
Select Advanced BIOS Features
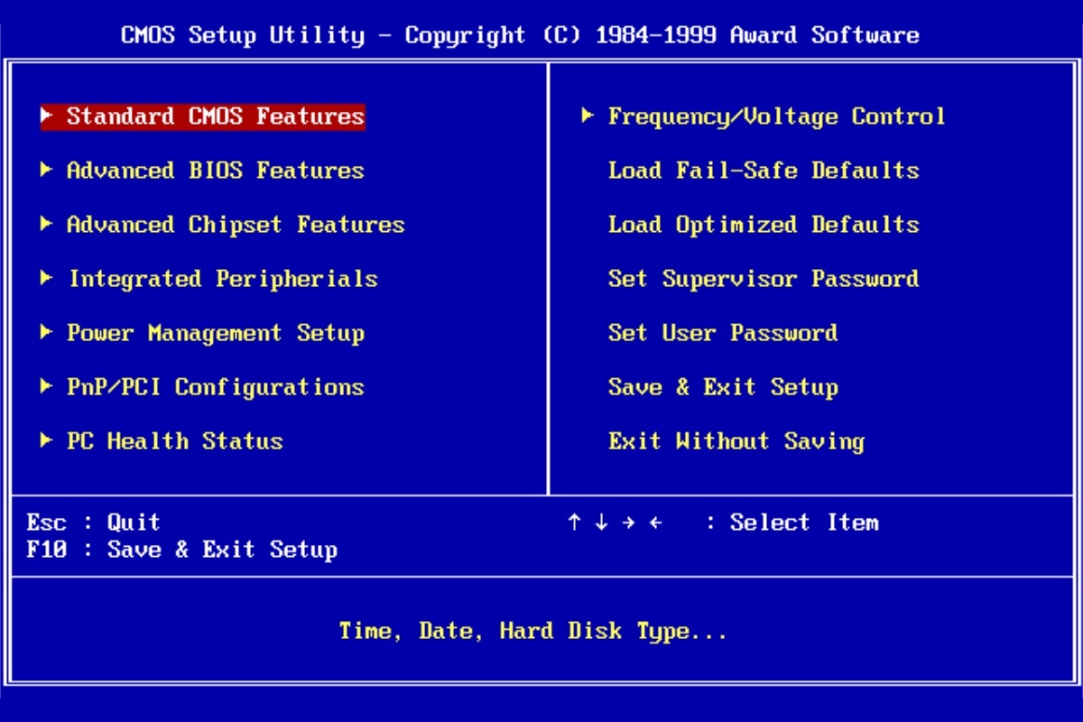(x=217, y=170)
